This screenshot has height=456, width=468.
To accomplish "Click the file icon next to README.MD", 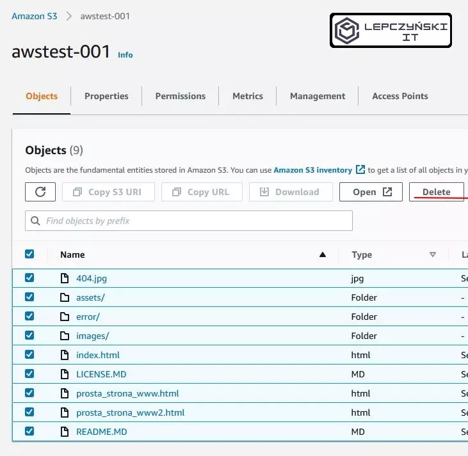I will point(65,432).
